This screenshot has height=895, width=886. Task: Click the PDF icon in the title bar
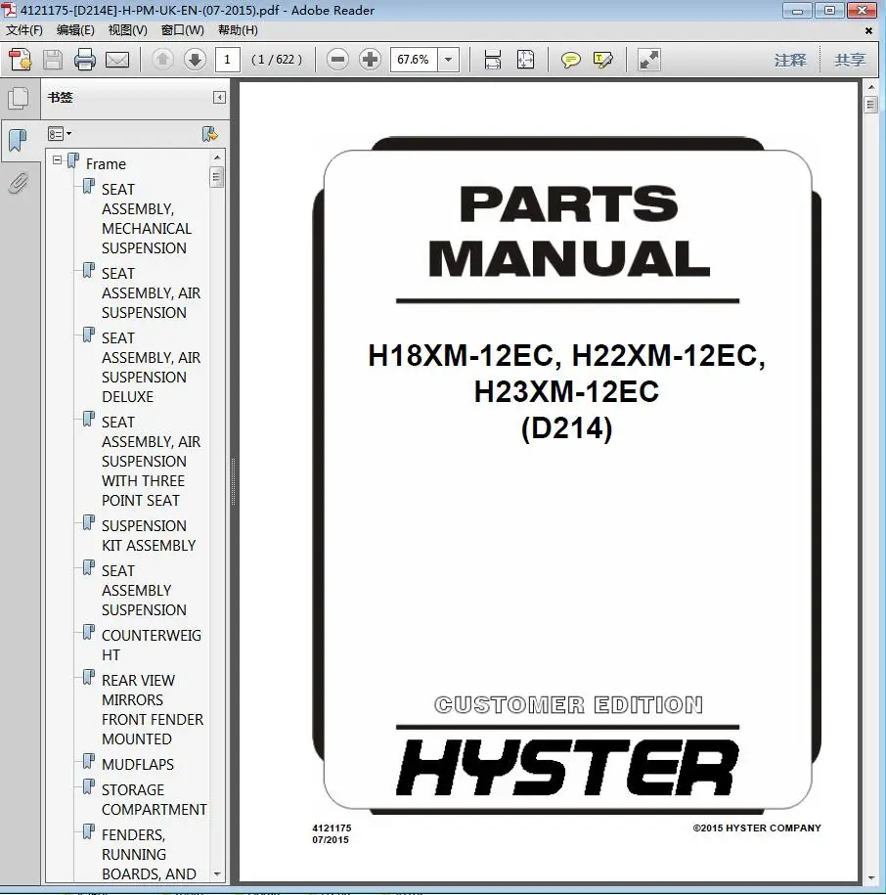click(9, 10)
